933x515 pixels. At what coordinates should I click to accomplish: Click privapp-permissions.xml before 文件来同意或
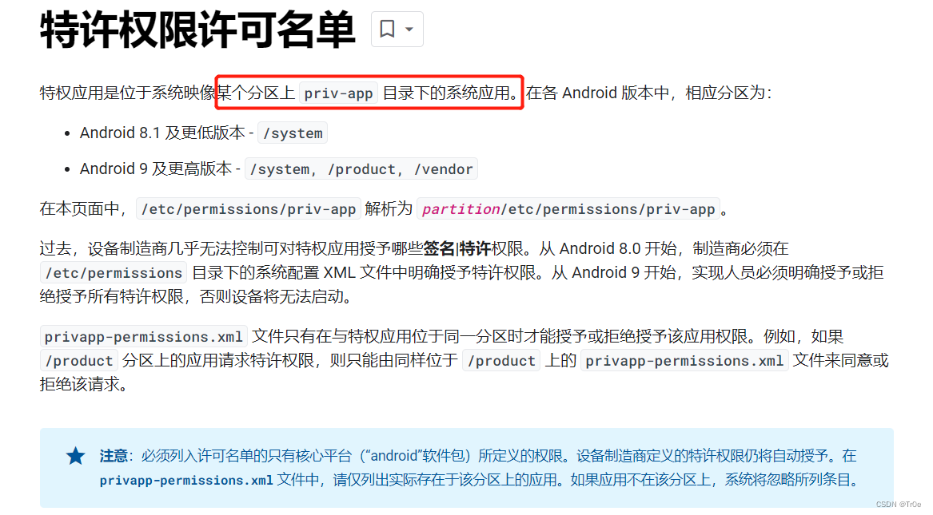pos(684,361)
